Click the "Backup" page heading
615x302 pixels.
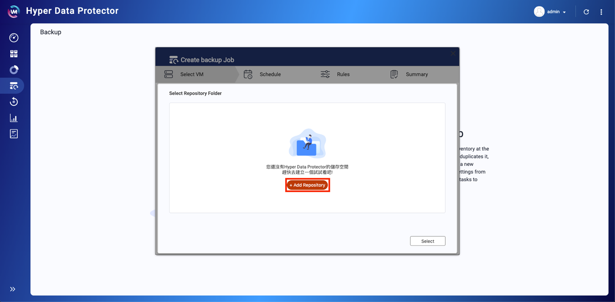(x=51, y=32)
